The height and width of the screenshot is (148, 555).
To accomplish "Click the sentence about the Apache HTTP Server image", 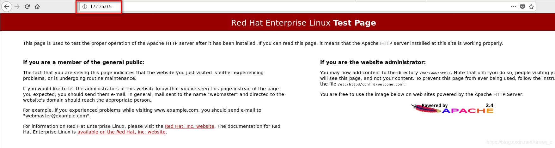I will pyautogui.click(x=422, y=94).
